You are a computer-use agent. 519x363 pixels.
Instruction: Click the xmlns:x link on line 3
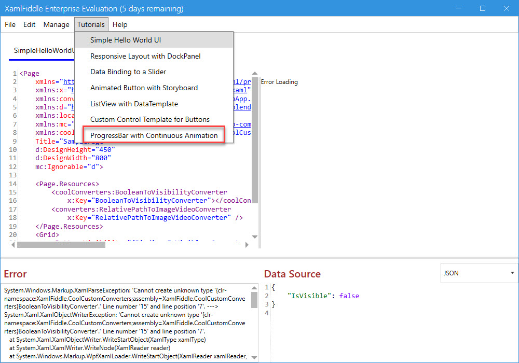click(x=73, y=90)
